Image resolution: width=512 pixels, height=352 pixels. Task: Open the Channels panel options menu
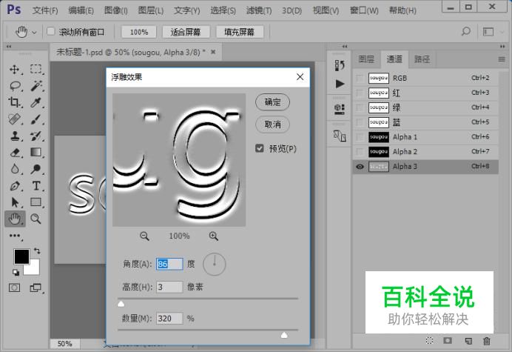pos(502,59)
